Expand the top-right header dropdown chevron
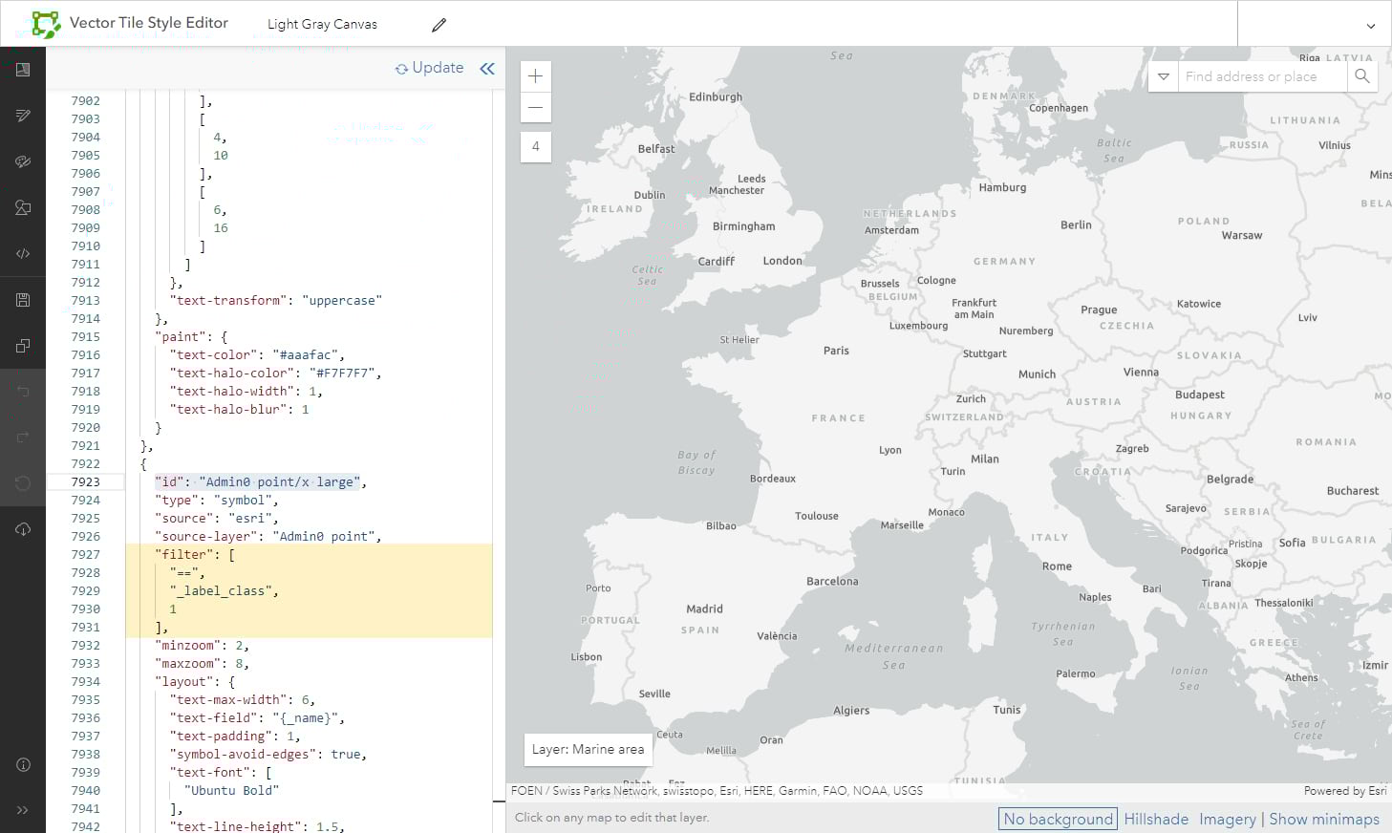The height and width of the screenshot is (833, 1392). (x=1370, y=26)
